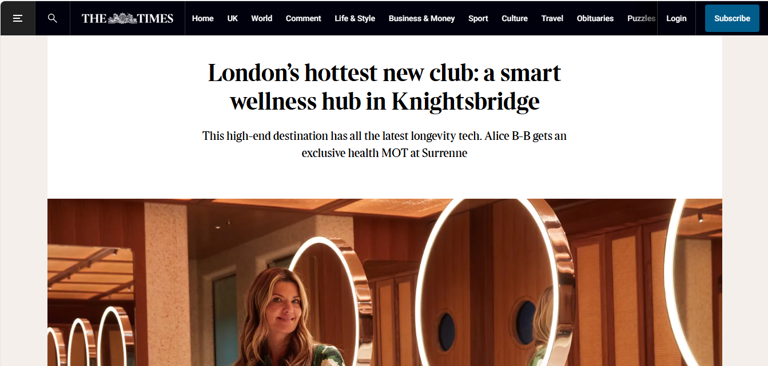Viewport: 768px width, 366px height.
Task: Open the UK section
Action: pyautogui.click(x=232, y=18)
